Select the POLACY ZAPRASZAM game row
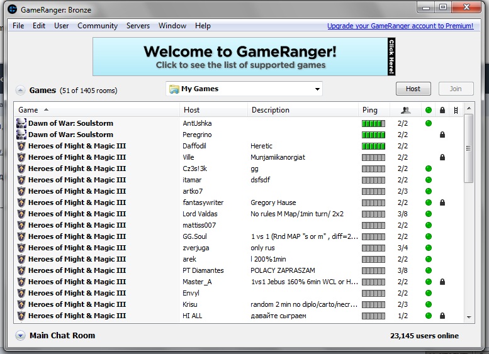The image size is (489, 354). [x=239, y=270]
